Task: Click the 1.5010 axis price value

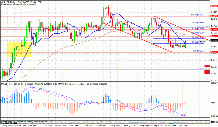Action: (214, 81)
